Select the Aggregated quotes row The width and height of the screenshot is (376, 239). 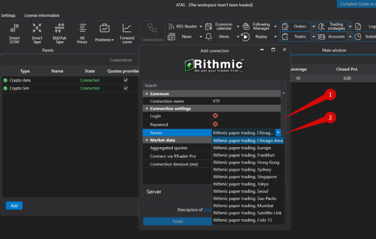177,148
